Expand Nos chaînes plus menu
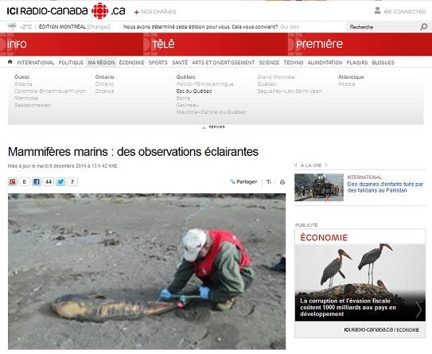 tap(155, 12)
